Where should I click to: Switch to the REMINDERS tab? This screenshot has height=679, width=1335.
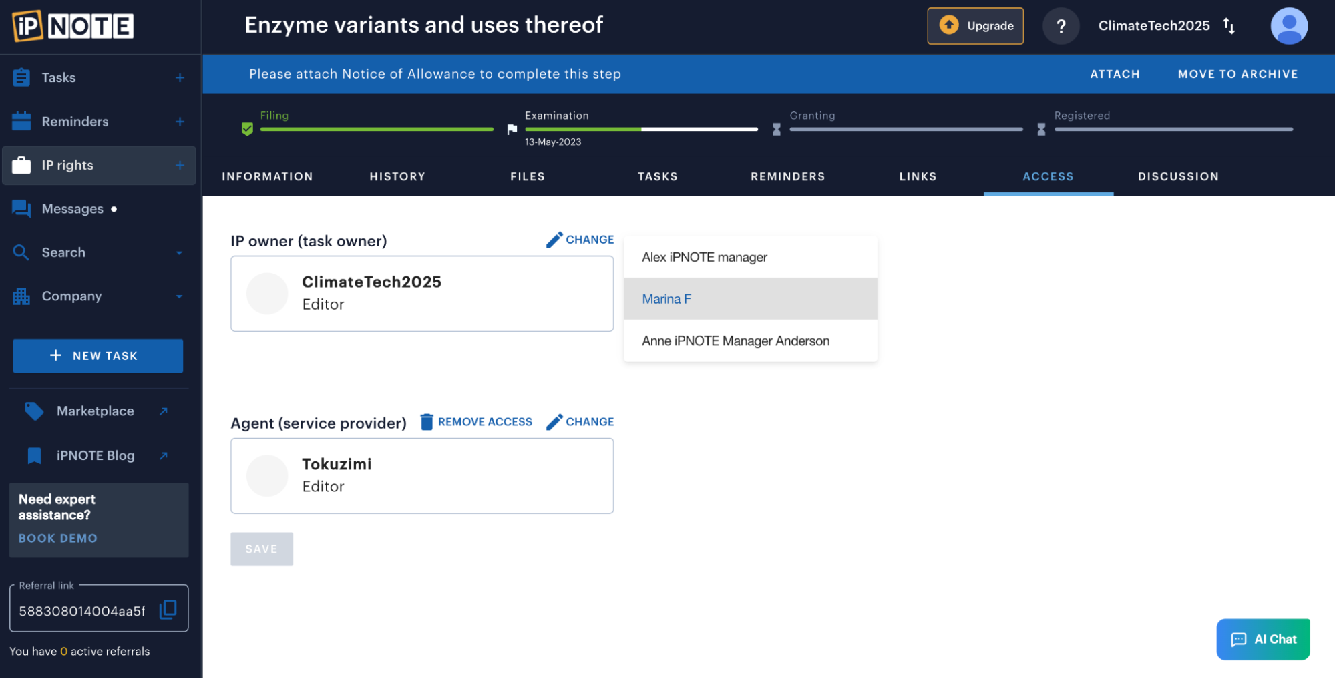click(788, 176)
